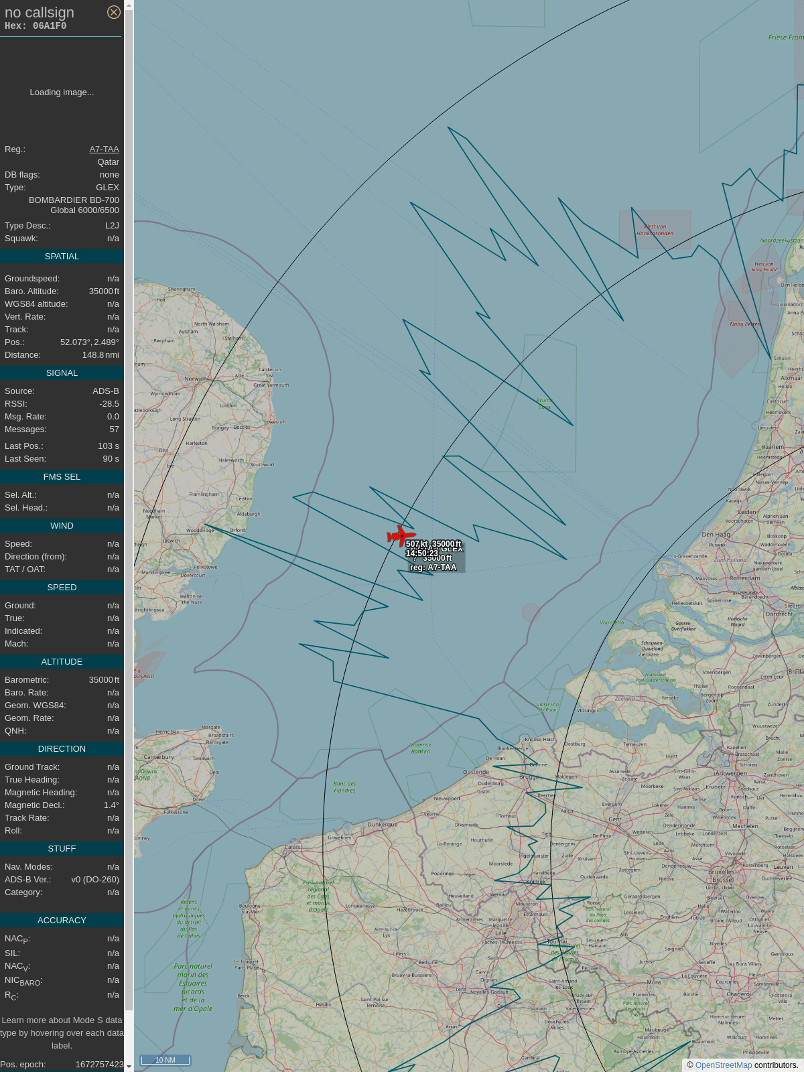This screenshot has width=804, height=1072.
Task: Close the selected aircraft info panel
Action: [114, 12]
